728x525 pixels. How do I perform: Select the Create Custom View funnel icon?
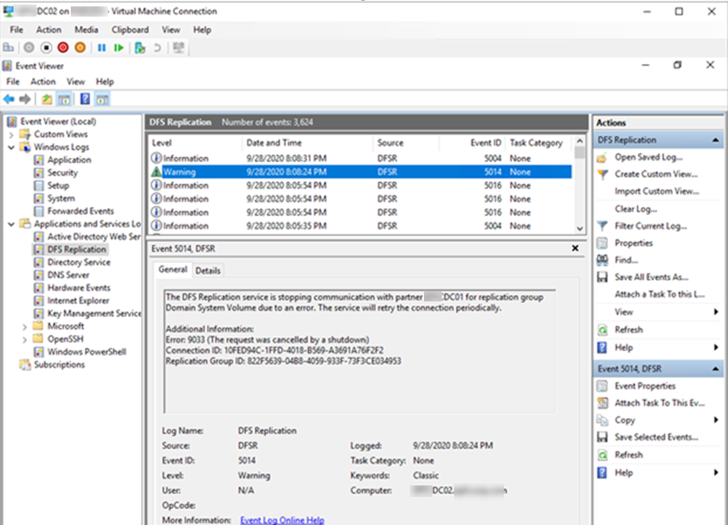tap(602, 174)
